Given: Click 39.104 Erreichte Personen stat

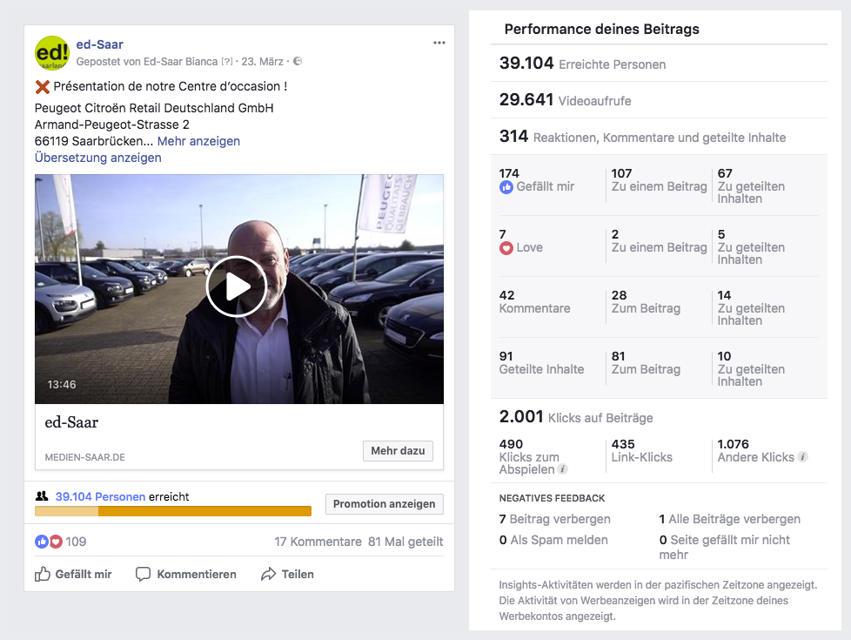Looking at the screenshot, I should click(x=582, y=64).
